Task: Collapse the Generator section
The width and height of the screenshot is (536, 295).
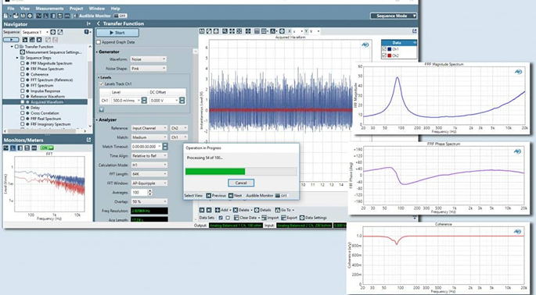Action: (97, 52)
